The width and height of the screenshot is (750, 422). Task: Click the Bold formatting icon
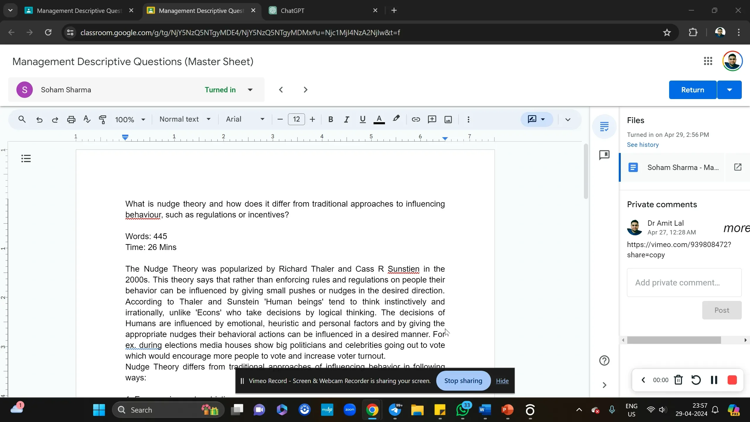point(331,119)
